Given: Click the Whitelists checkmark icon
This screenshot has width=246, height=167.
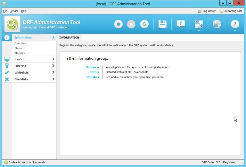Looking at the screenshot, I should [7, 72].
